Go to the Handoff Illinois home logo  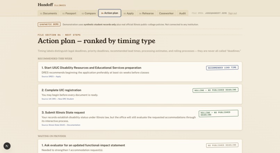(x=52, y=5)
